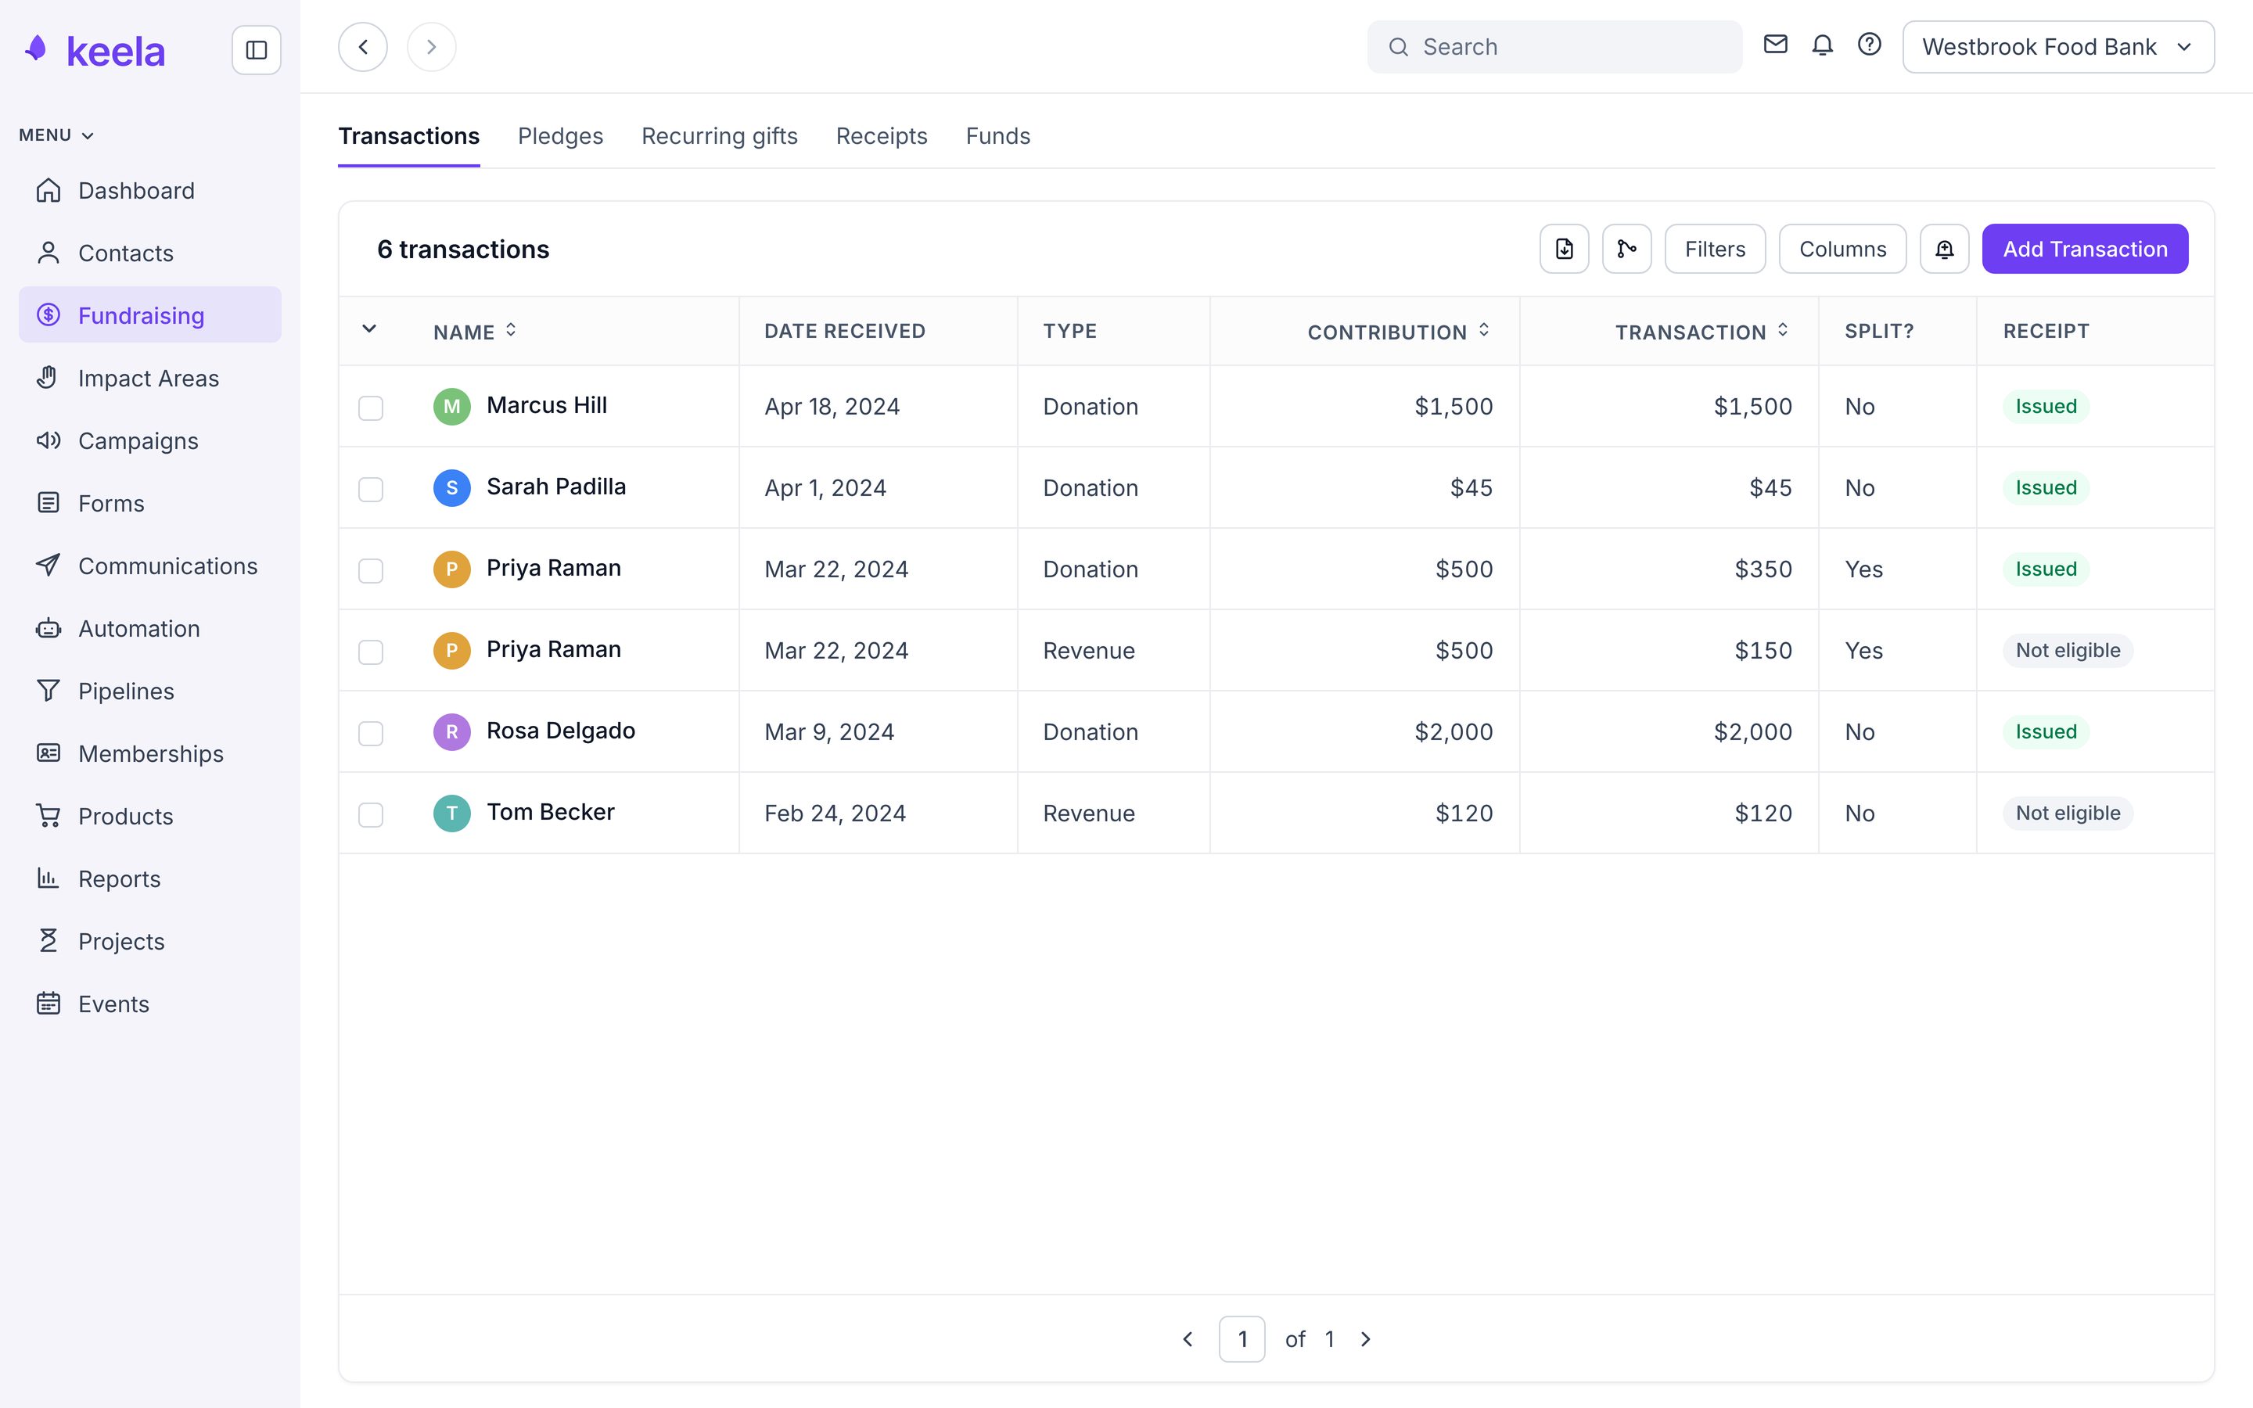2253x1408 pixels.
Task: Switch to the Receipts tab
Action: click(x=882, y=136)
